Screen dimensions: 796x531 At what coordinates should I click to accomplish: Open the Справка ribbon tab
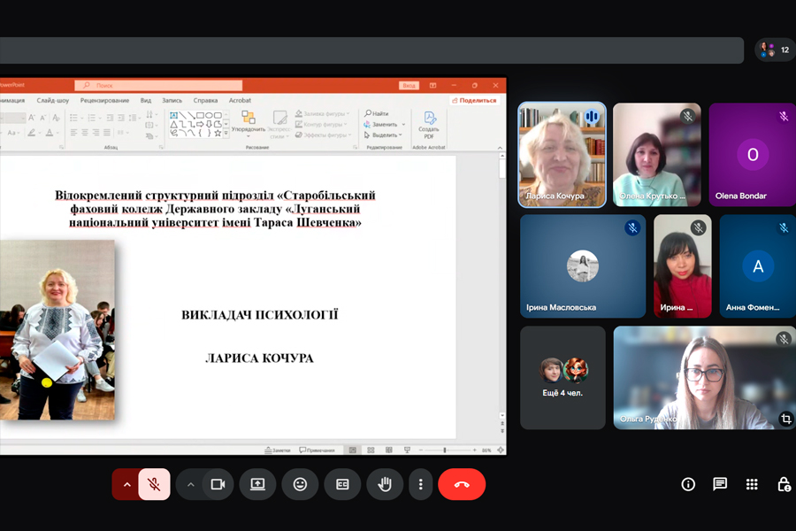[205, 101]
